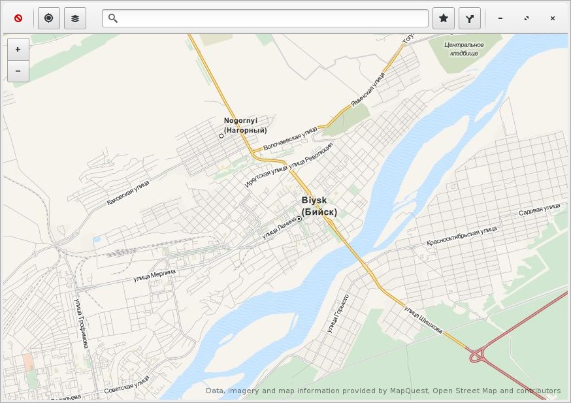The height and width of the screenshot is (403, 571).
Task: Zoom in with the plus button
Action: (18, 50)
